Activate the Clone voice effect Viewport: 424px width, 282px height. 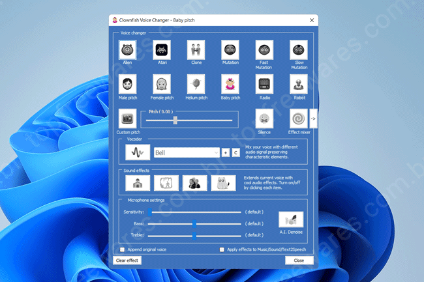pyautogui.click(x=196, y=50)
